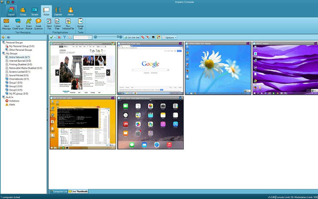The width and height of the screenshot is (318, 199).
Task: Collapse the My Groups tree section
Action: (2, 53)
